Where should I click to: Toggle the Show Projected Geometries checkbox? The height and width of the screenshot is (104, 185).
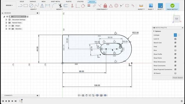[175, 69]
